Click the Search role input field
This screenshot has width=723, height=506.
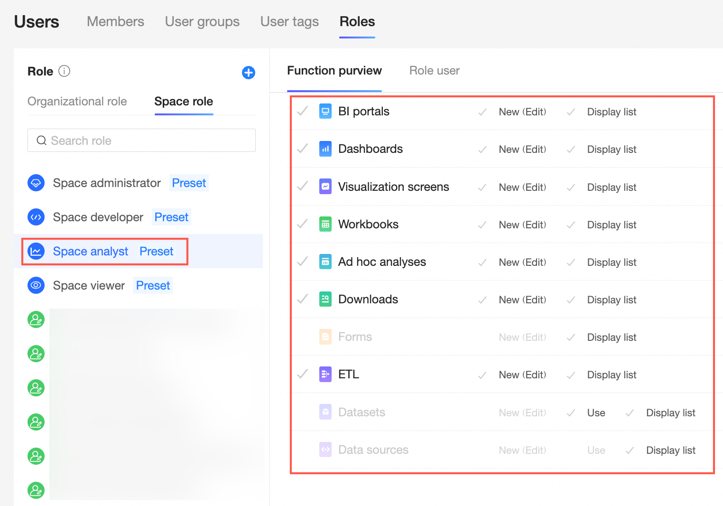(141, 141)
